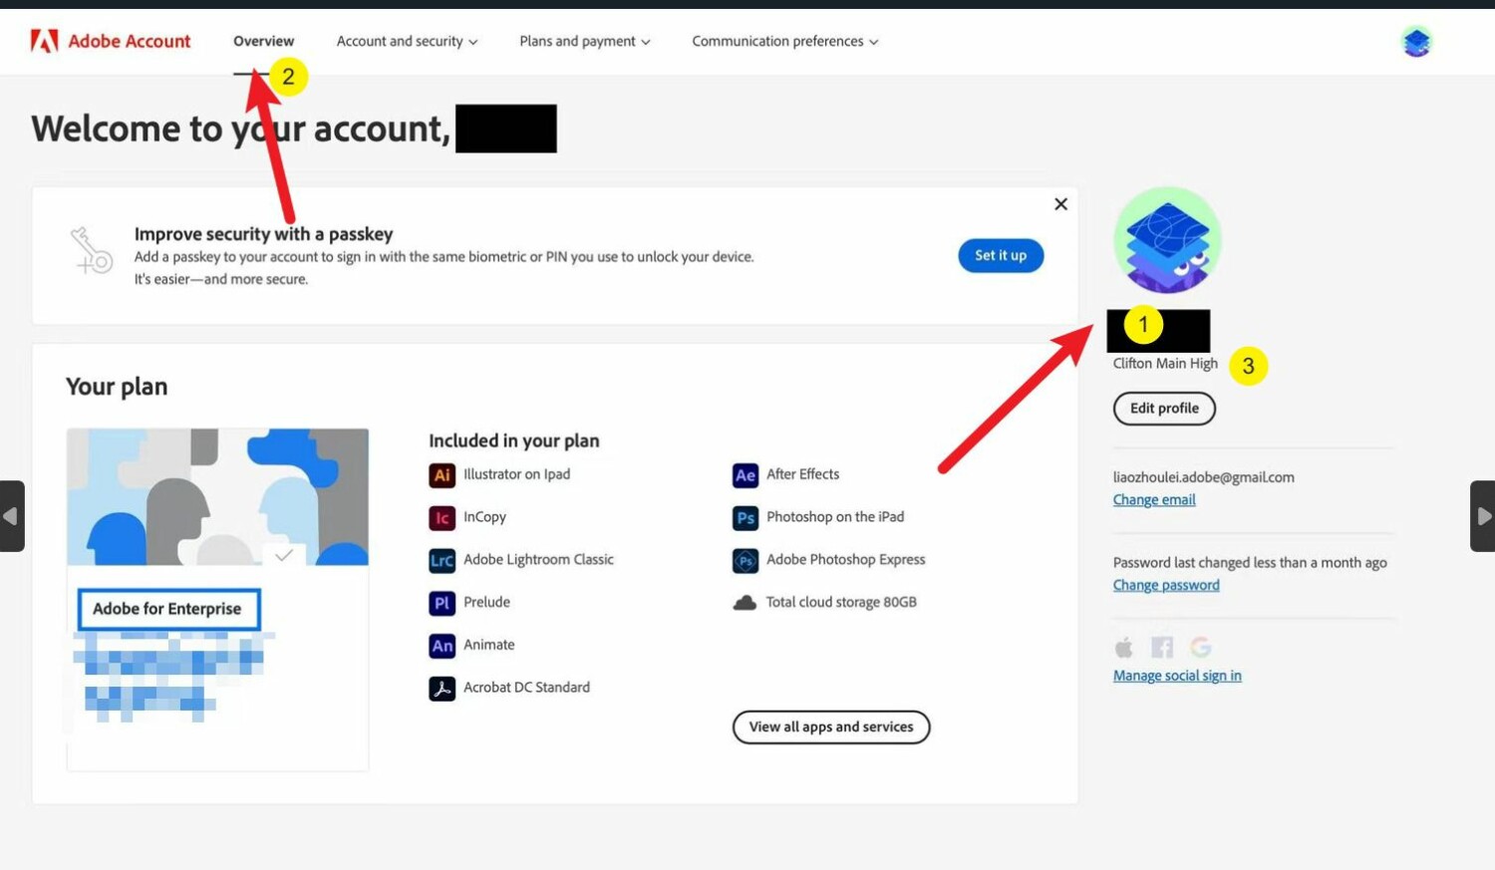Open profile avatar in top-right header
Screen dimensions: 1495x870
[x=1416, y=42]
